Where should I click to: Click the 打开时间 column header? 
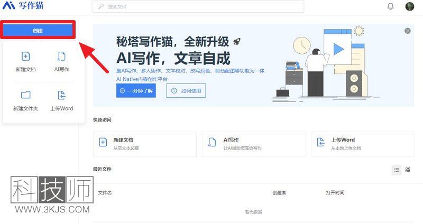[x=335, y=193]
